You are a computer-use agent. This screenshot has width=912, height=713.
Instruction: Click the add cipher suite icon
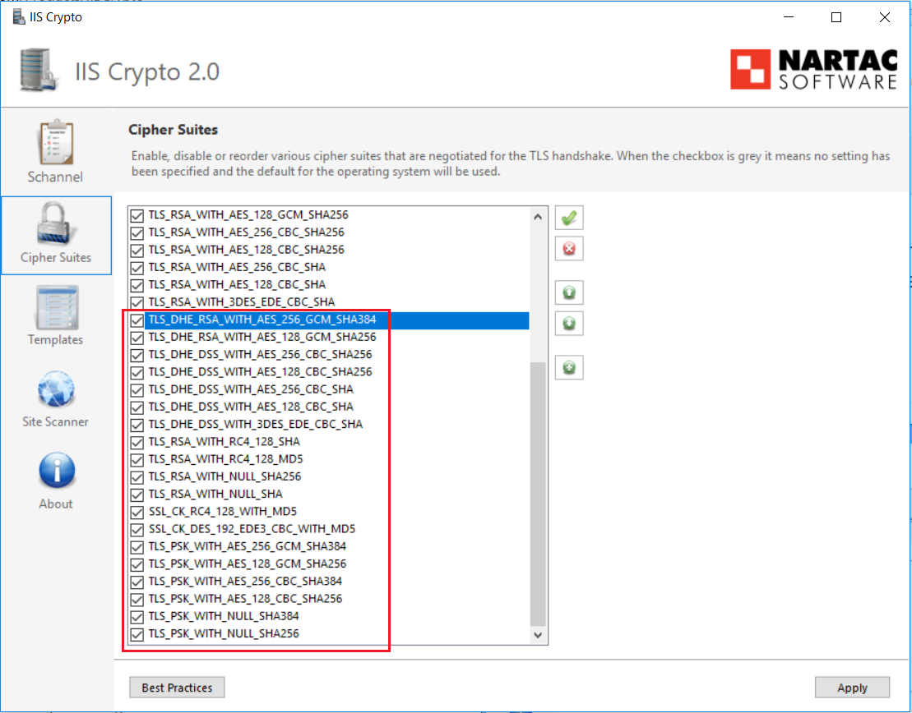(568, 367)
